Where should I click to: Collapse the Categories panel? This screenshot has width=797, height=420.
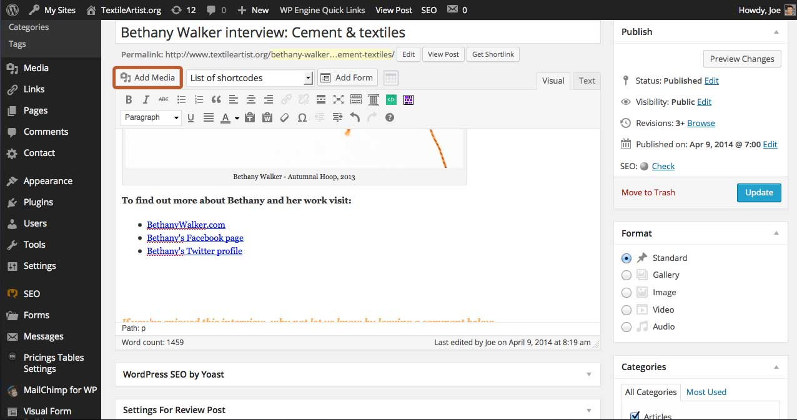click(776, 367)
